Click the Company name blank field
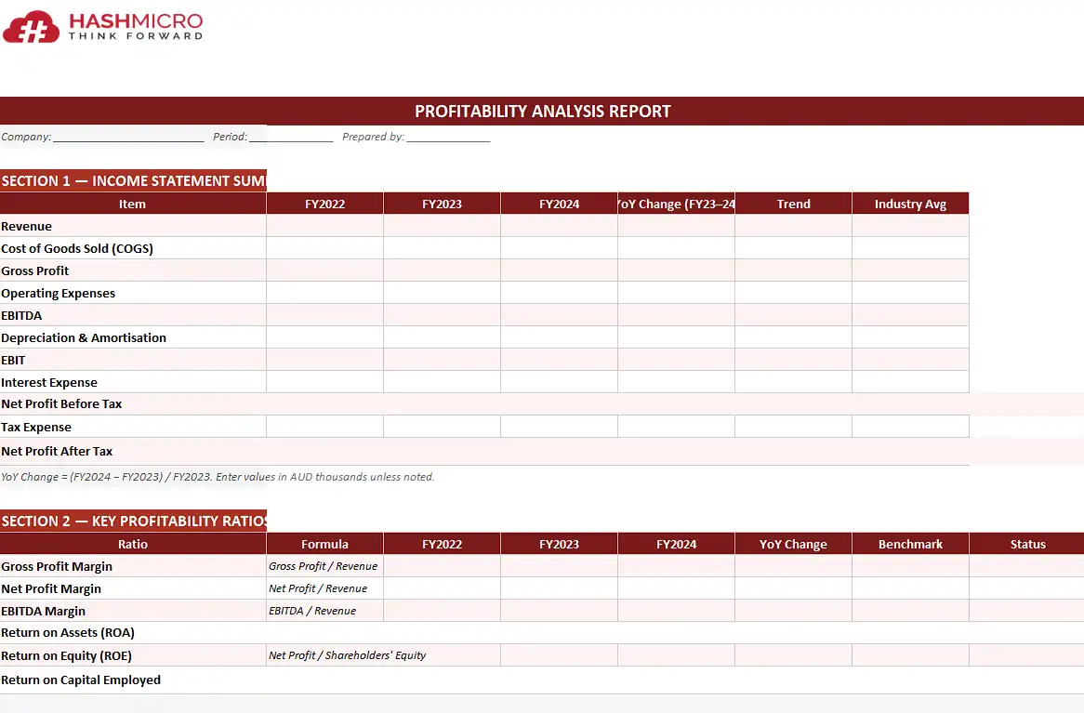Image resolution: width=1084 pixels, height=713 pixels. pos(128,137)
